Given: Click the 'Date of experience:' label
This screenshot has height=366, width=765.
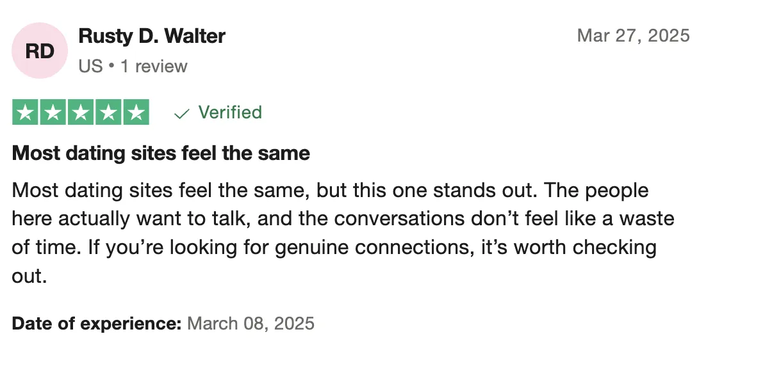Looking at the screenshot, I should click(97, 323).
